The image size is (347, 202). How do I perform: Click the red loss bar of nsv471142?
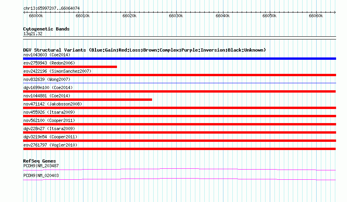(x=179, y=108)
